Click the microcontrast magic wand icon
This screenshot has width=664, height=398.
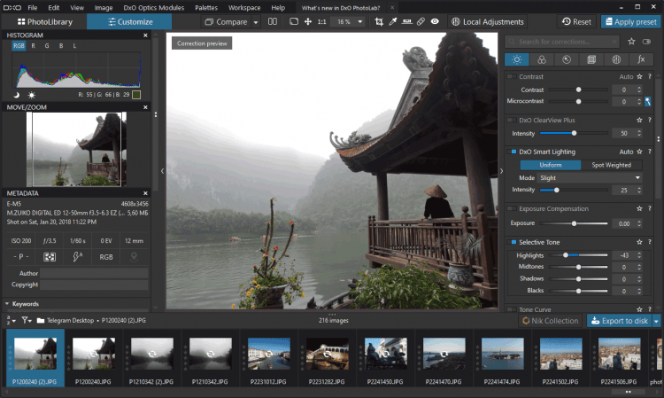[x=647, y=102]
